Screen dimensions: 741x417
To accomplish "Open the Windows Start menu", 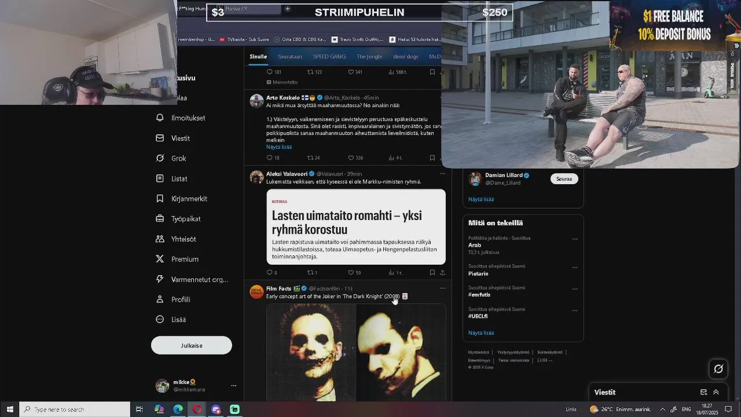I will pyautogui.click(x=10, y=409).
